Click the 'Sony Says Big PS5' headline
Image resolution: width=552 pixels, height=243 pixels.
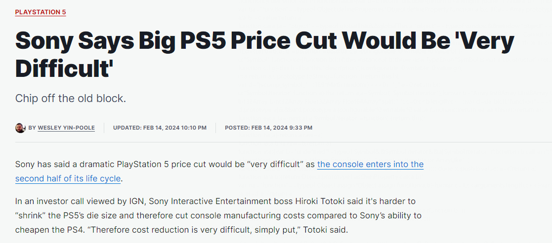click(198, 41)
